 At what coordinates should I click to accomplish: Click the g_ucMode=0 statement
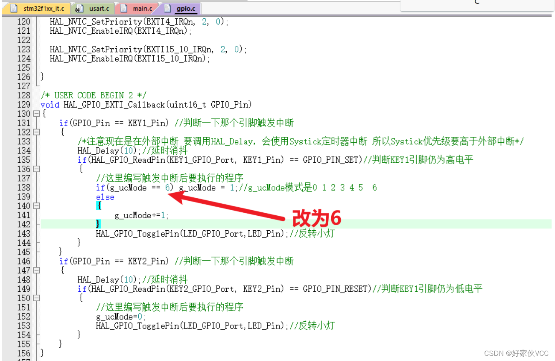pyautogui.click(x=121, y=317)
